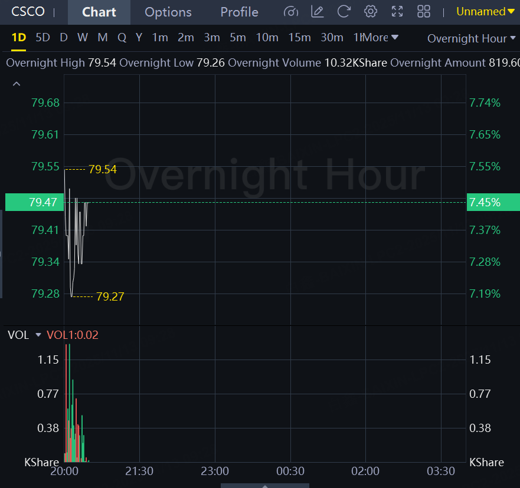Image resolution: width=520 pixels, height=488 pixels.
Task: Click the bottom panel expand handle
Action: (x=264, y=485)
